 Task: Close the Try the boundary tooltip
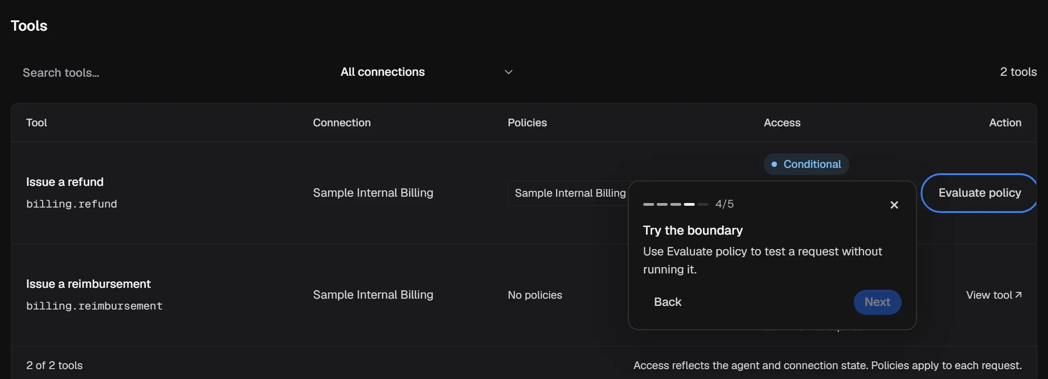(x=894, y=205)
